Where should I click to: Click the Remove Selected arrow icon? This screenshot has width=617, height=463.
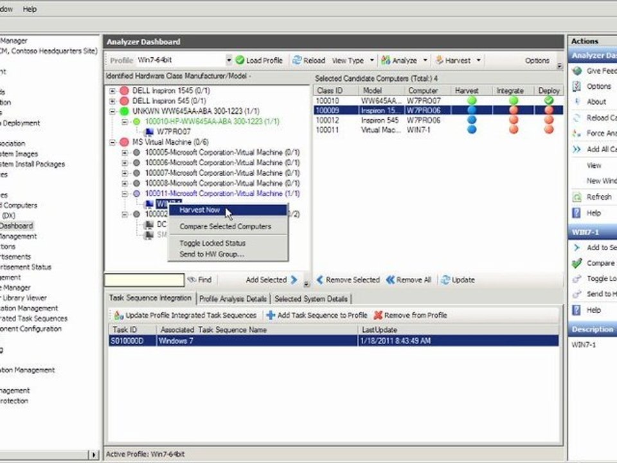point(320,280)
